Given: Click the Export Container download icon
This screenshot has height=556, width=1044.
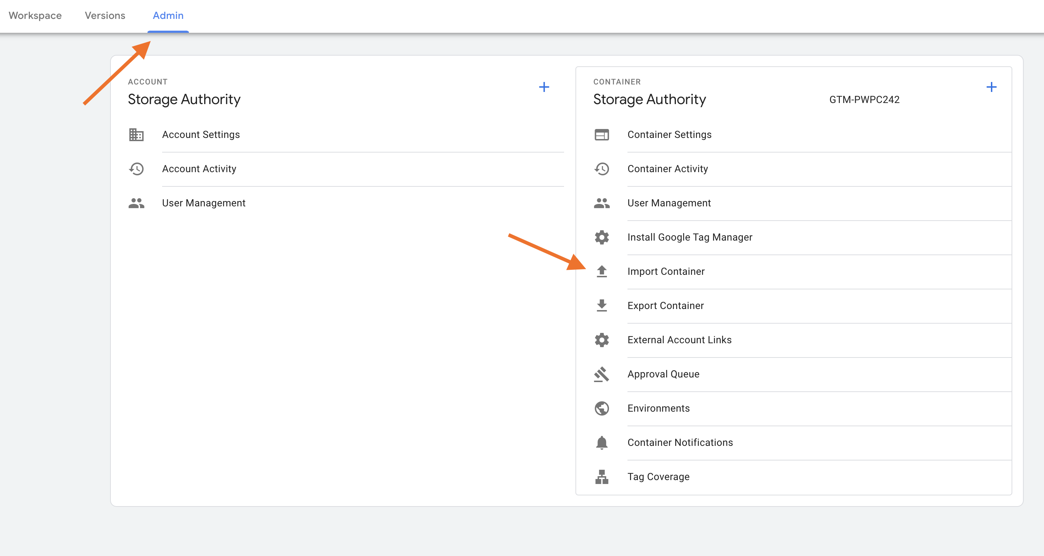Looking at the screenshot, I should point(601,305).
